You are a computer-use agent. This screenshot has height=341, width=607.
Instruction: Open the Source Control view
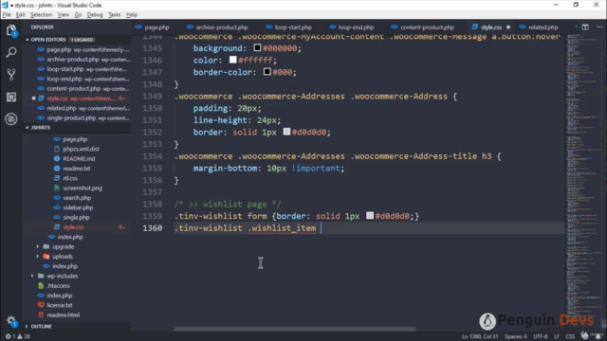(x=11, y=74)
